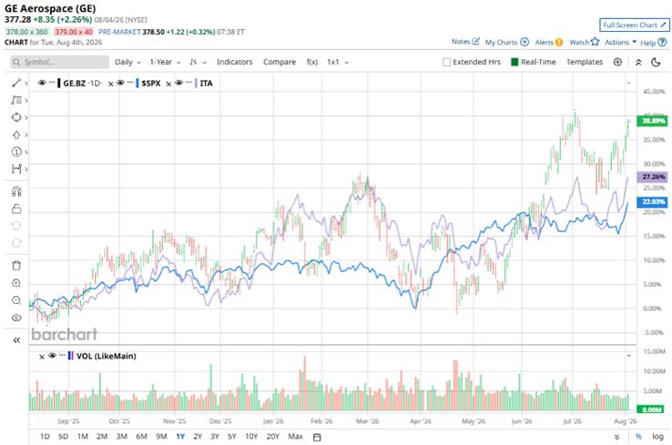
Task: Open the 1-Year period dropdown
Action: [x=165, y=62]
